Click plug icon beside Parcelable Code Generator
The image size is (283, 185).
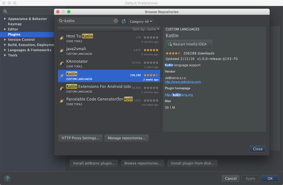[62, 101]
